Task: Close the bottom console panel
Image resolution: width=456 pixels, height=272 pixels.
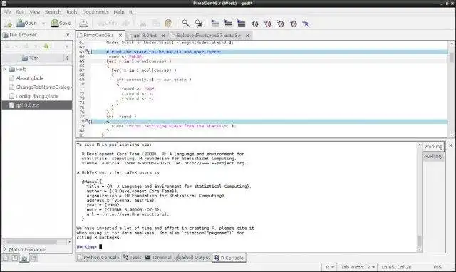Action: pyautogui.click(x=450, y=145)
